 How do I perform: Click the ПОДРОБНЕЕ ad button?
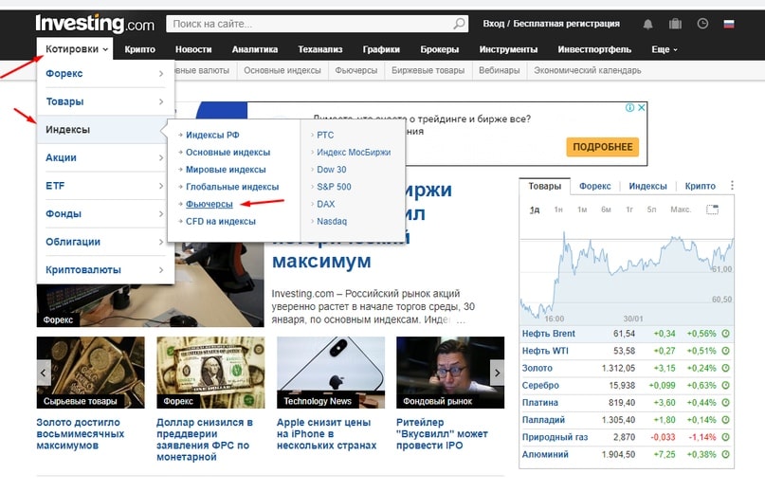click(603, 147)
